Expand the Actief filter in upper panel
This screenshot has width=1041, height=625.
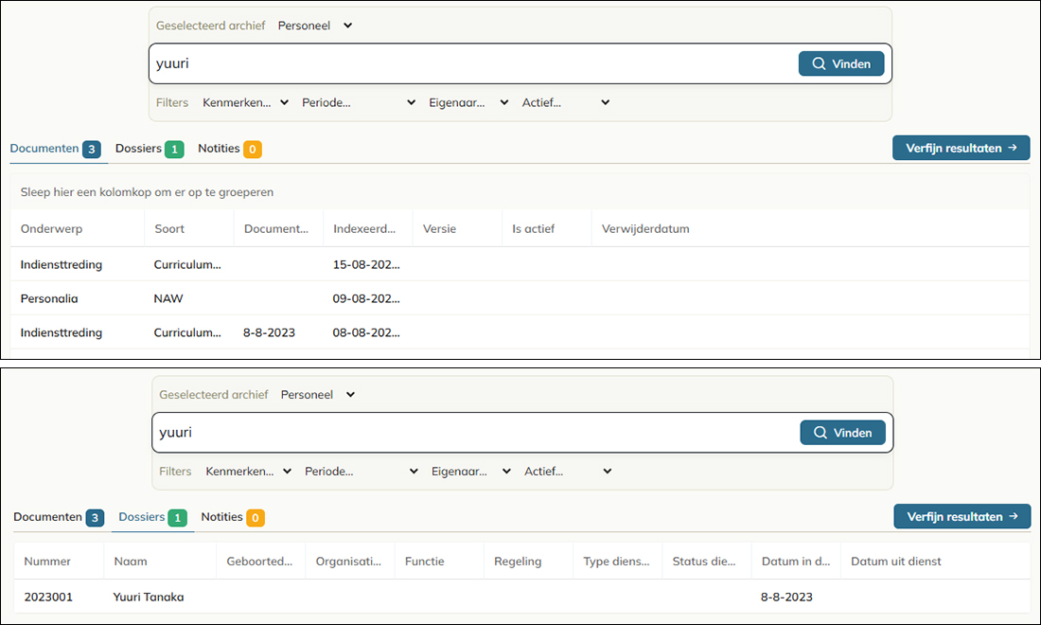(x=566, y=102)
